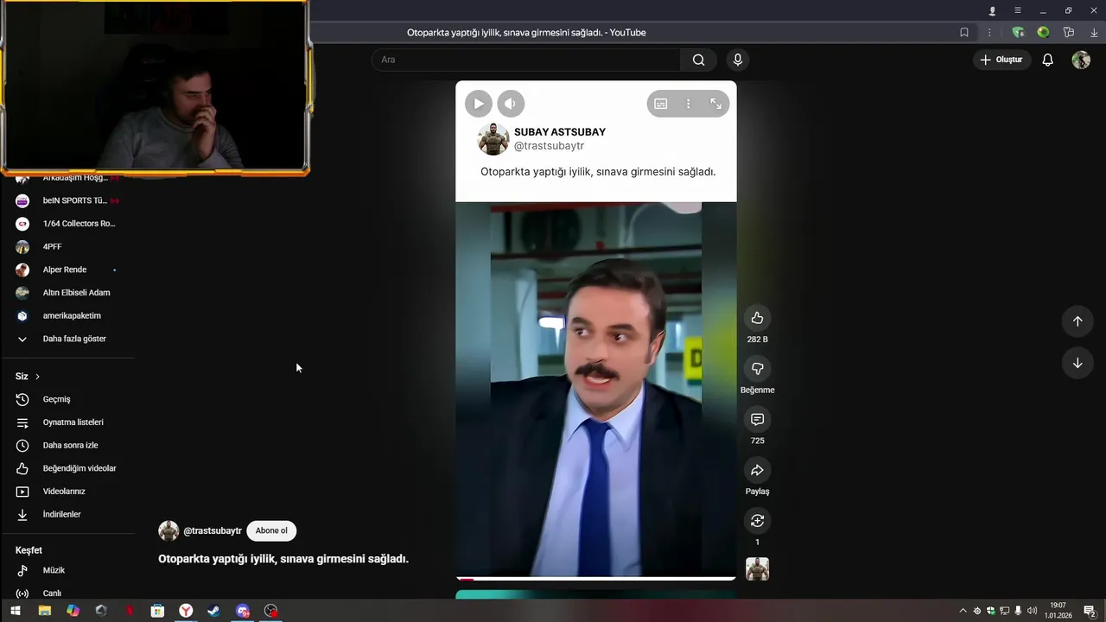Viewport: 1106px width, 622px height.
Task: Click the remix icon above 1
Action: [x=757, y=521]
